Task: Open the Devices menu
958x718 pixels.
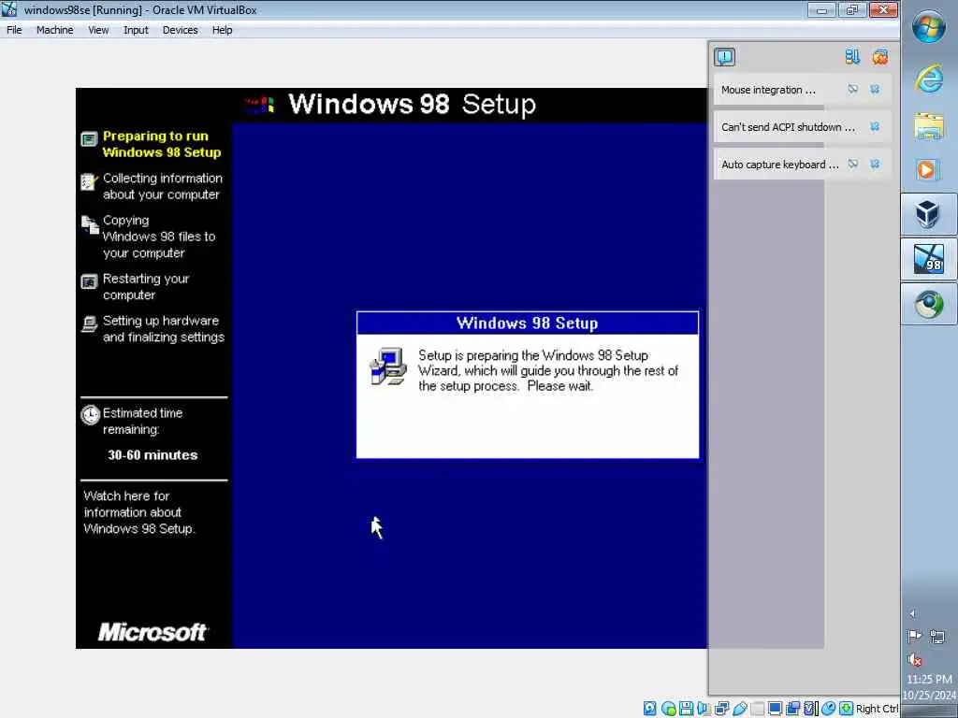Action: pos(180,30)
